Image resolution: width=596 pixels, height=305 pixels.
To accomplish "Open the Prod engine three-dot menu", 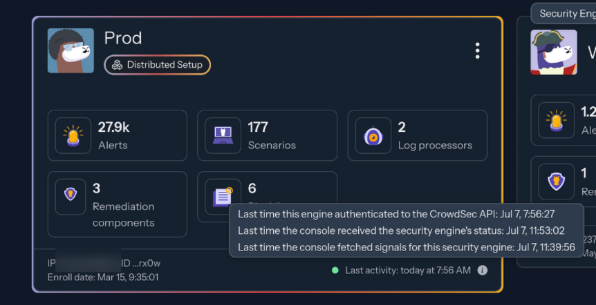I will [477, 50].
